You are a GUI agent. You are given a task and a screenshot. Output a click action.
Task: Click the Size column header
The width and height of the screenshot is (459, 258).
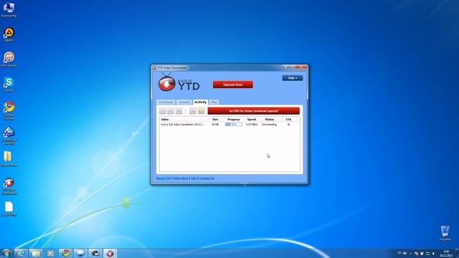(215, 120)
